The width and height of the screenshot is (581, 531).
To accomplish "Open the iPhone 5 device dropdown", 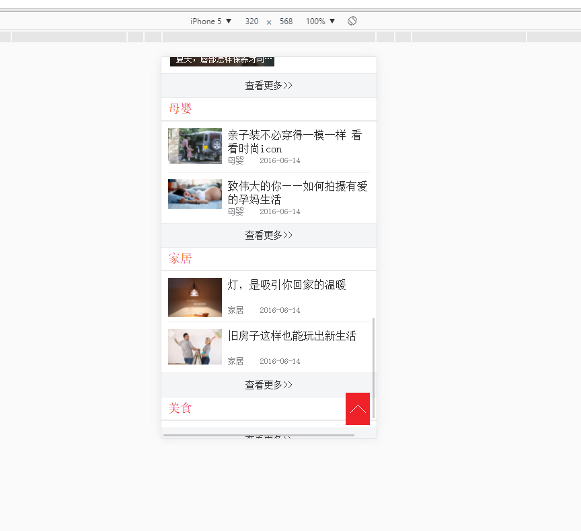I will click(x=210, y=21).
